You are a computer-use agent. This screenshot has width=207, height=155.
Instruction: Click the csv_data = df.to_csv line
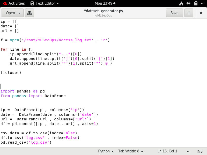click(x=39, y=133)
